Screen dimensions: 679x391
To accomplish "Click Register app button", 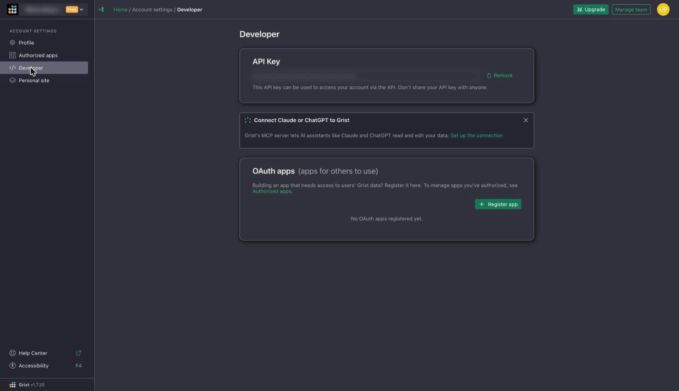I will (498, 204).
